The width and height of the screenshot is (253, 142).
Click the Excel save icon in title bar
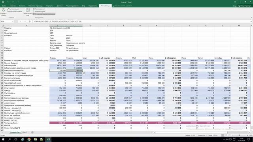click(3, 2)
